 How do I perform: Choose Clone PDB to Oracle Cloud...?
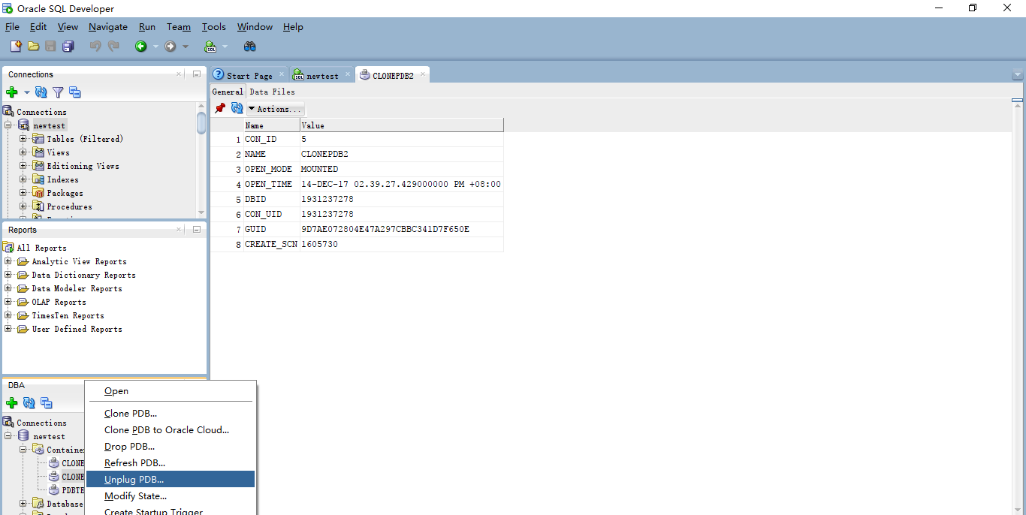click(x=170, y=430)
